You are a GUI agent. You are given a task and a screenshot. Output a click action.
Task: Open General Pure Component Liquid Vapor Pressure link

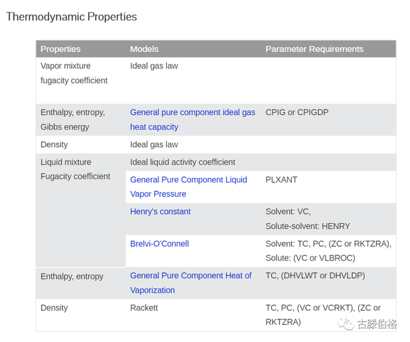[x=189, y=187]
